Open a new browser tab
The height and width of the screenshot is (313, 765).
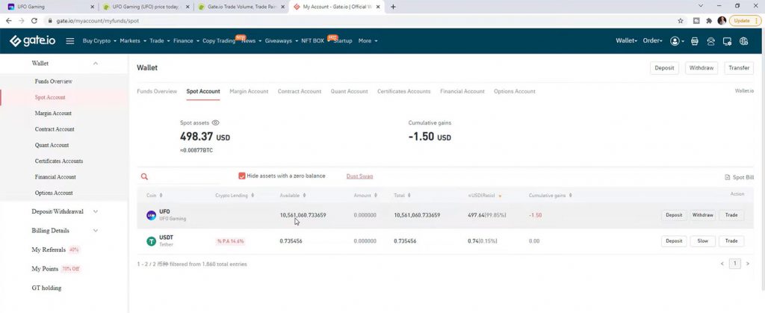click(x=393, y=7)
